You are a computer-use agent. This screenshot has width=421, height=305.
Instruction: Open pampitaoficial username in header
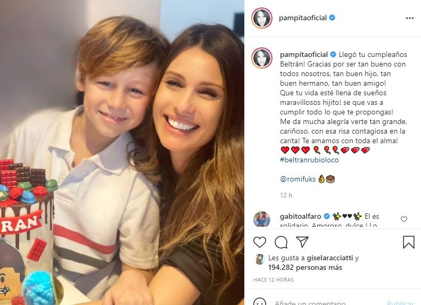pos(303,18)
